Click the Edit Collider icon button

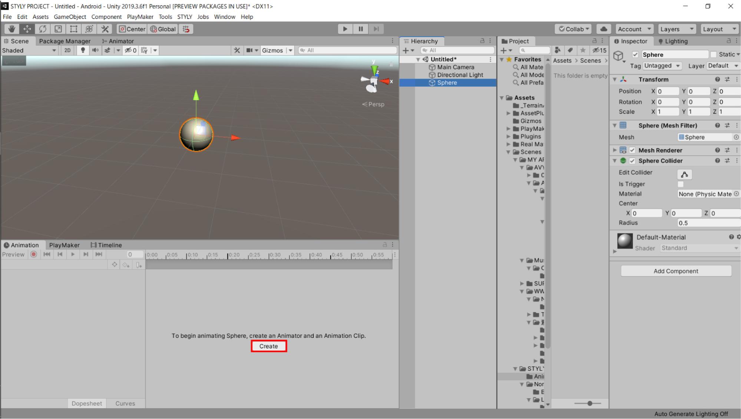coord(684,174)
